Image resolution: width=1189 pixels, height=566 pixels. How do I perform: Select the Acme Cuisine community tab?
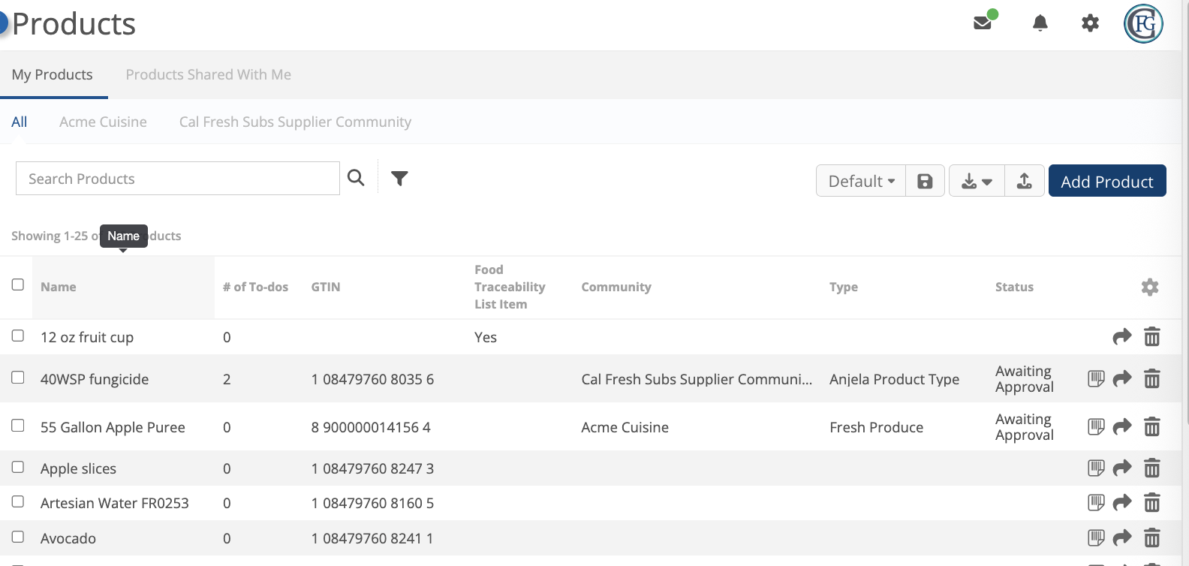pos(103,122)
